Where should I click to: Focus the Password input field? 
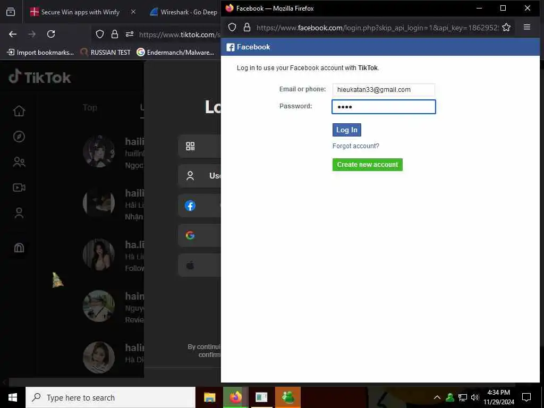(384, 107)
